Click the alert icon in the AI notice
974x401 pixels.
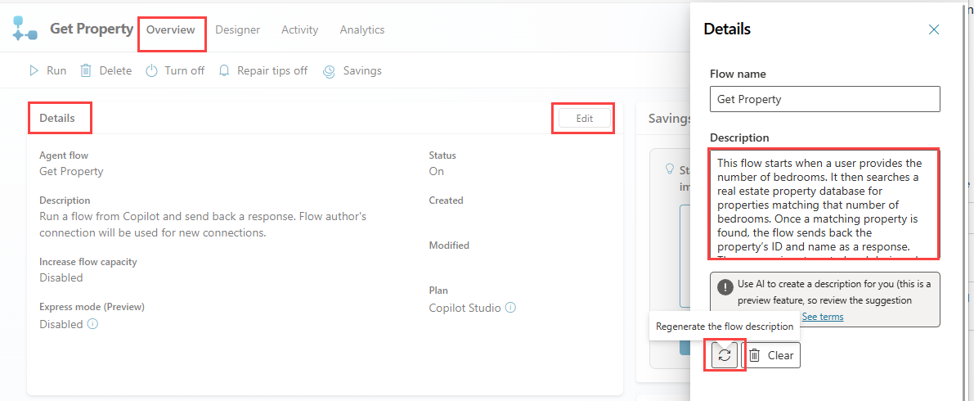(725, 287)
